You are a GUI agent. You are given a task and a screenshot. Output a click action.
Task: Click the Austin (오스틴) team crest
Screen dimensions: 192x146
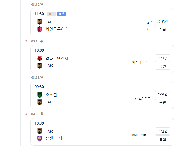click(39, 95)
